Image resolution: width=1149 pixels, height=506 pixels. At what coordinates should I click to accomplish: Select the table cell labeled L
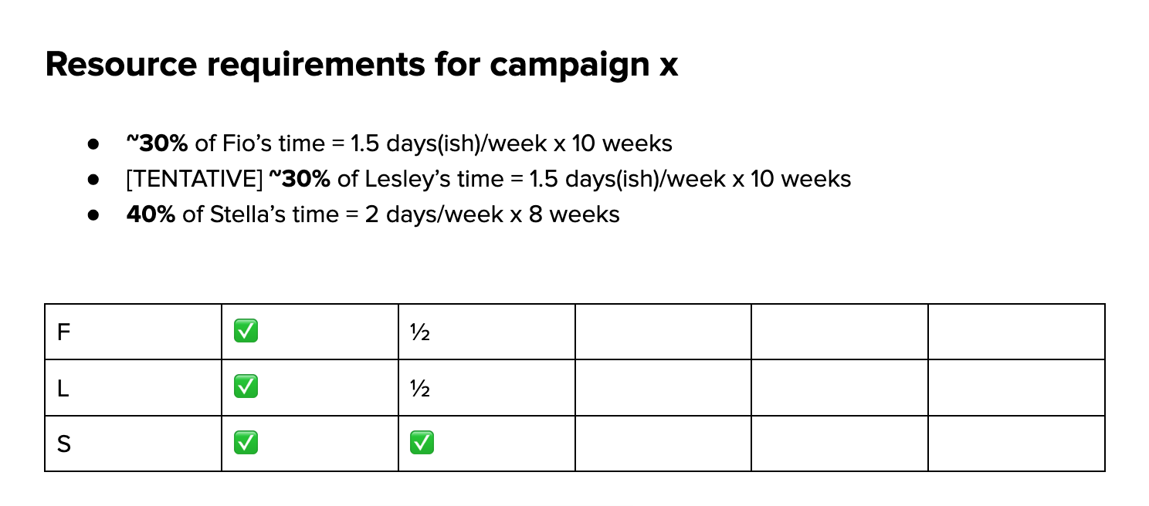[x=133, y=388]
